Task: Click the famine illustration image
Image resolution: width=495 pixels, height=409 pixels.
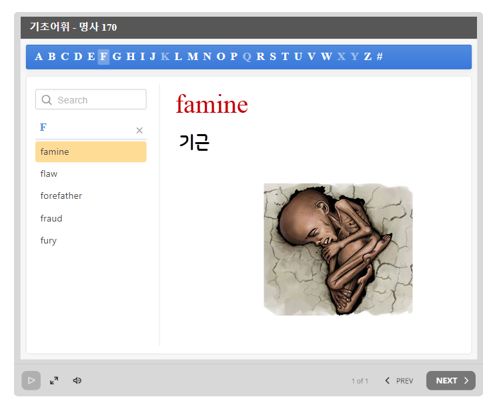Action: click(x=338, y=249)
